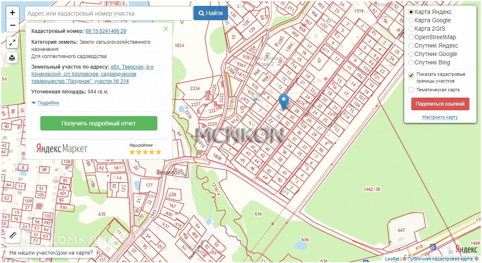482x263 pixels.
Task: Open the Leaflet attribution link
Action: (392, 259)
